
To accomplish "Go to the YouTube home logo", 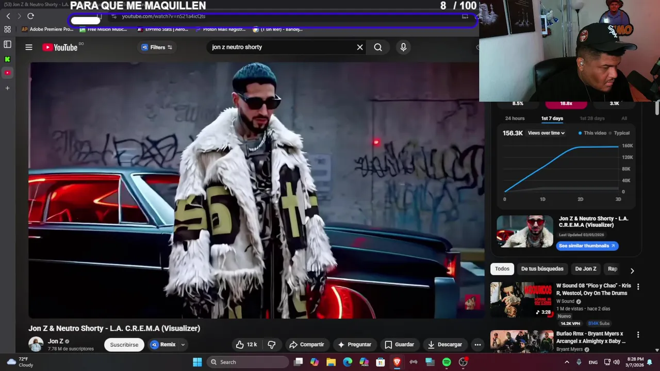I will (x=60, y=47).
